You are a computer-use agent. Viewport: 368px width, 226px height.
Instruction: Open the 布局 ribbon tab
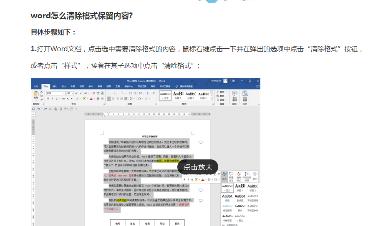tap(73, 87)
